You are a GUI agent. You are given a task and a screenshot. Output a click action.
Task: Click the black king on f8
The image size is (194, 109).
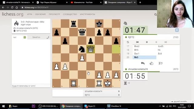(99, 24)
